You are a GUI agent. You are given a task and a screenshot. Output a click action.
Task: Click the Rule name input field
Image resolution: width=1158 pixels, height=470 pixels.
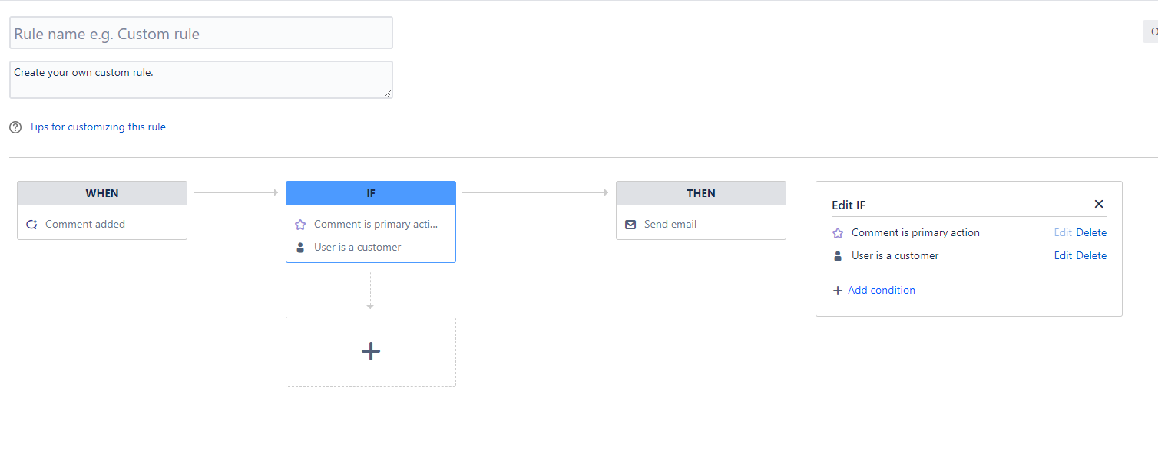[x=200, y=32]
